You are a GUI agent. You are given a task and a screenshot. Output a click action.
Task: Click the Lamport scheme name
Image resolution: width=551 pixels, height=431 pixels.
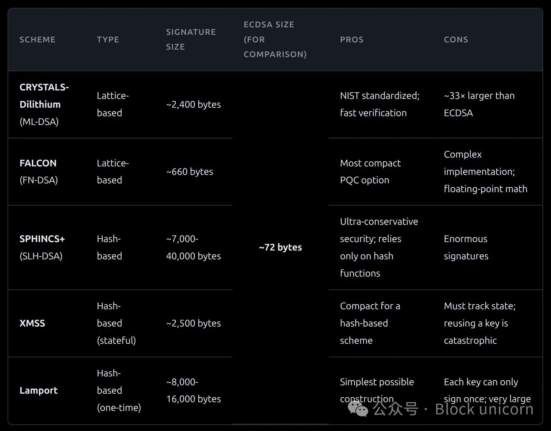tap(38, 390)
